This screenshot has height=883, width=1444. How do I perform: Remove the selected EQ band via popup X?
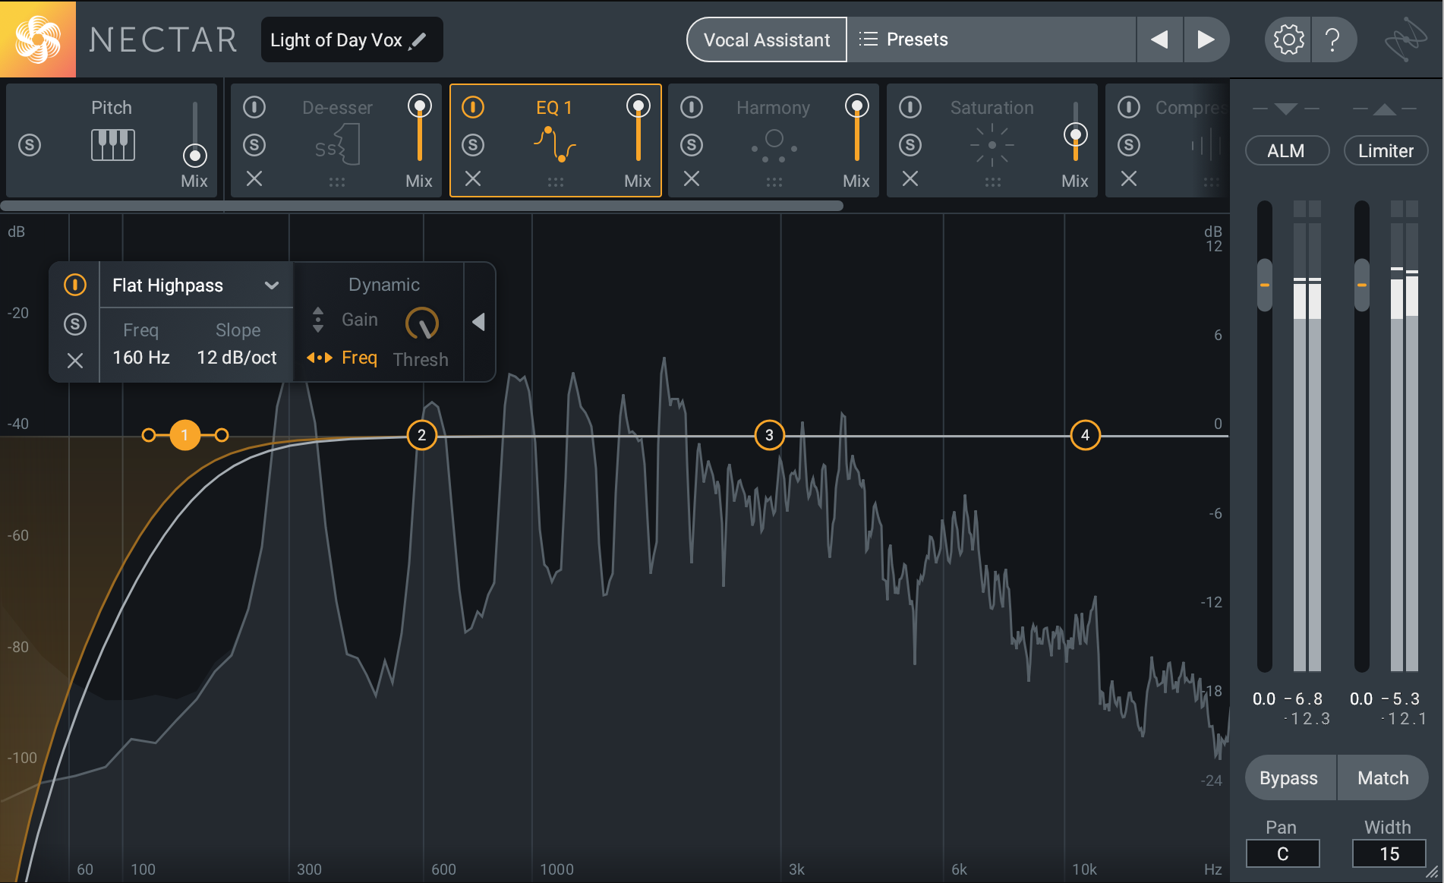(x=74, y=361)
